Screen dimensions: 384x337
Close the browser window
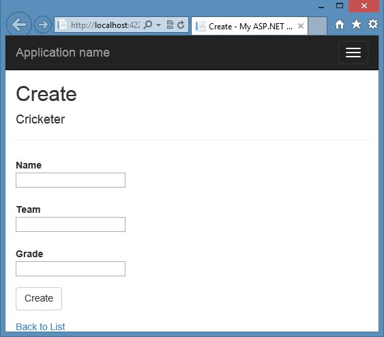click(364, 6)
